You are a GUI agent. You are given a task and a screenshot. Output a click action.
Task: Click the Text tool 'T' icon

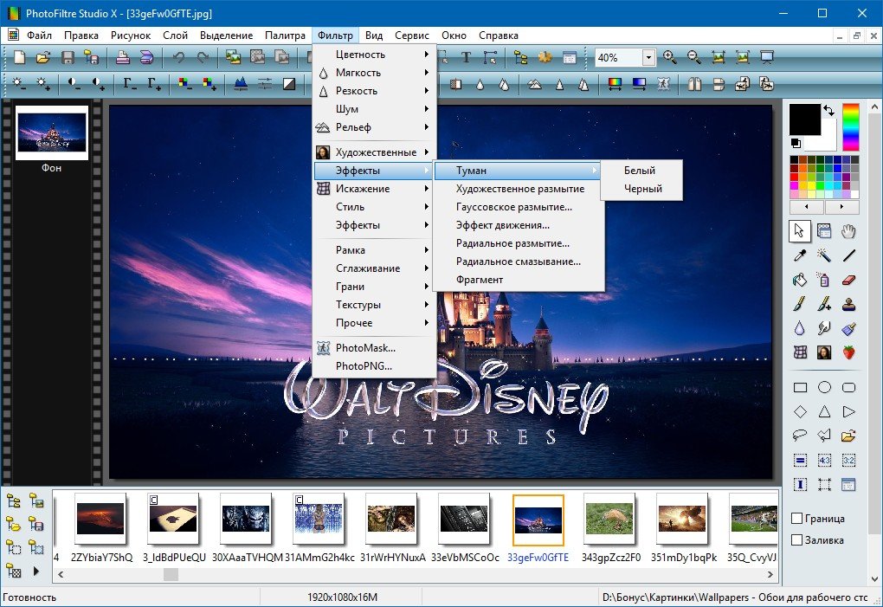point(466,58)
